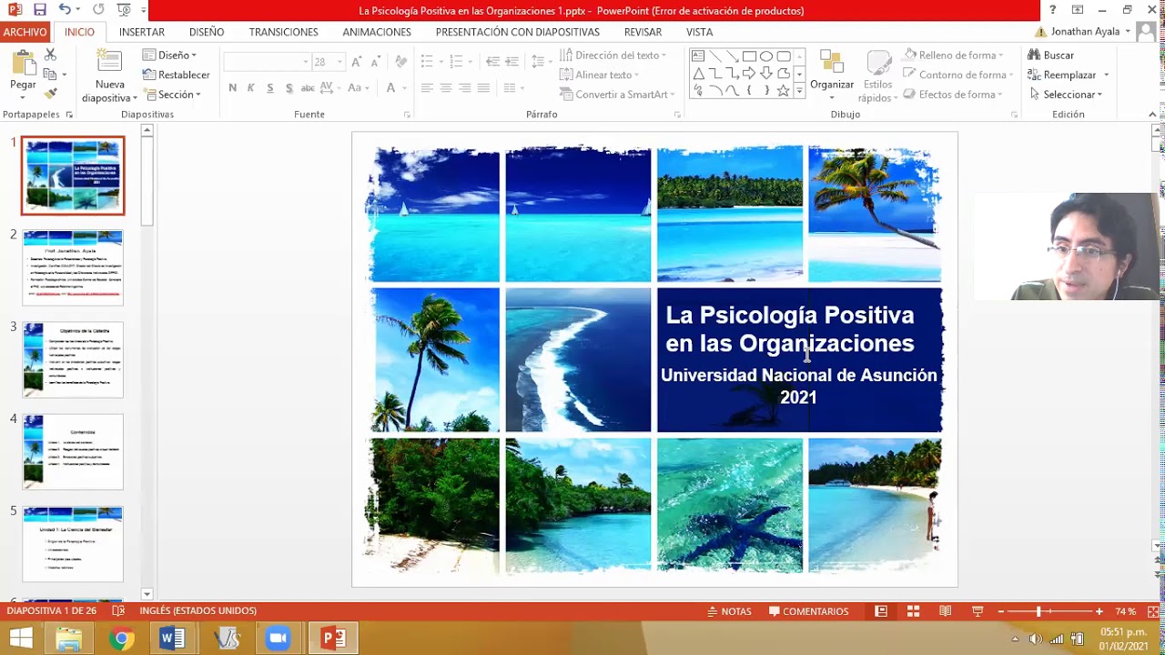This screenshot has width=1165, height=655.
Task: Click the decrease font size icon
Action: (376, 62)
